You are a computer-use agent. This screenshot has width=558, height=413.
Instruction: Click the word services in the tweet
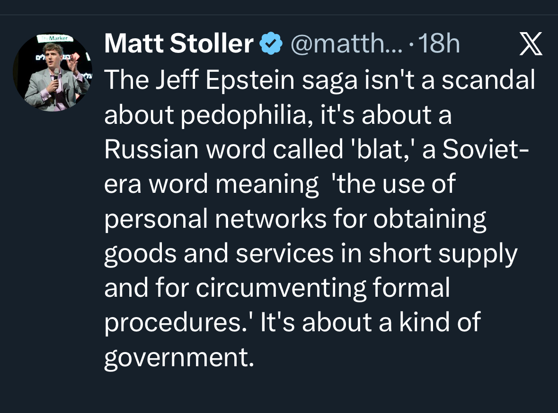point(284,253)
